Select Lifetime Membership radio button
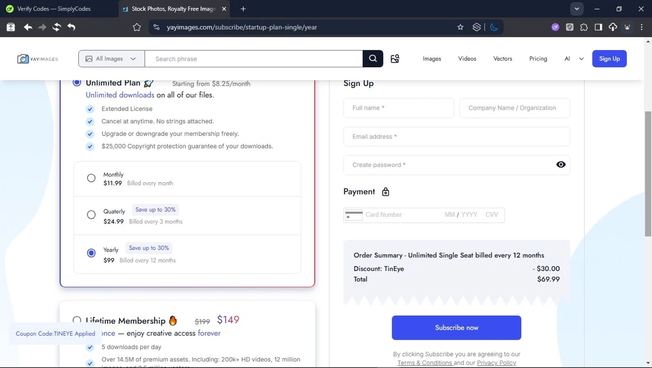This screenshot has height=368, width=652. click(x=77, y=320)
